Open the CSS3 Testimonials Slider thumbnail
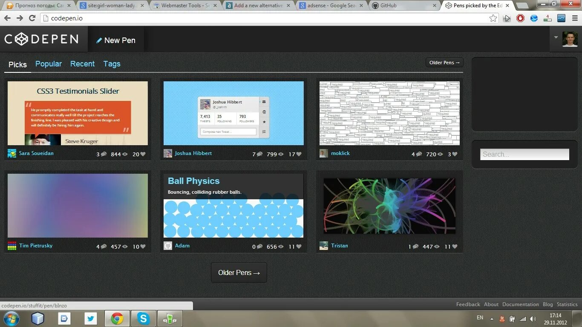 (78, 113)
